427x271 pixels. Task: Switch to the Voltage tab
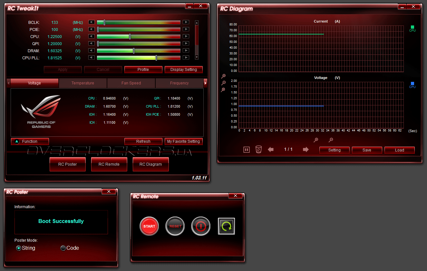click(x=34, y=83)
